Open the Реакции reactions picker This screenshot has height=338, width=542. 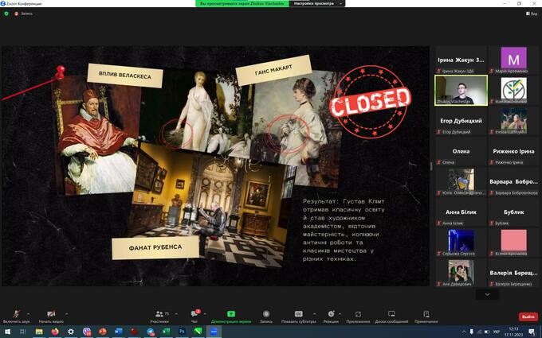point(331,317)
